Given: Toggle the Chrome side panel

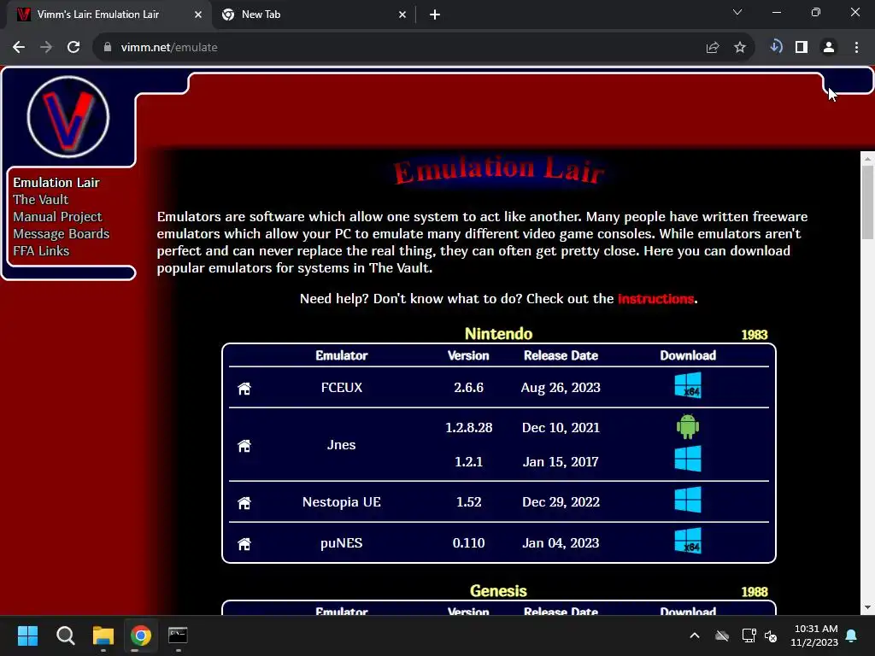Looking at the screenshot, I should (802, 48).
